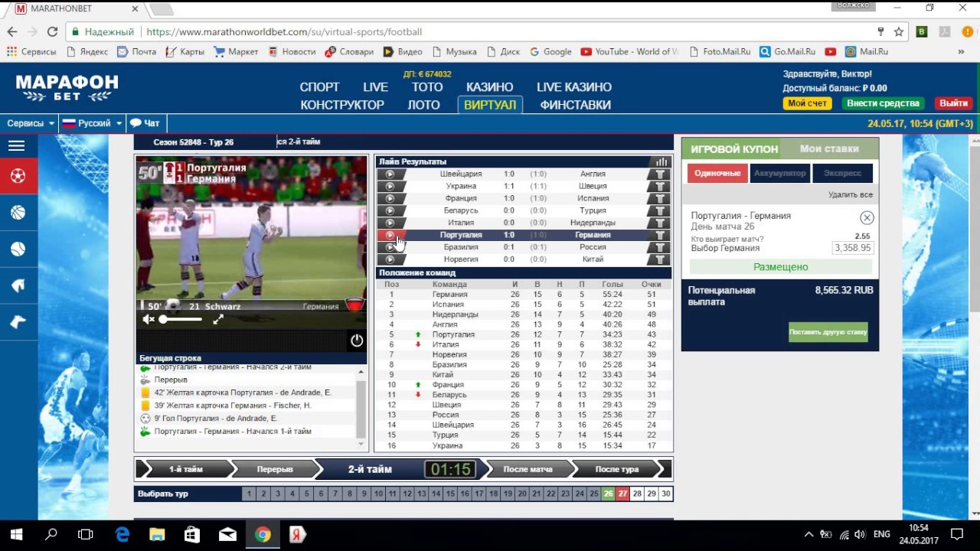Remove the Португалия - Германия bet from the coupon
Viewport: 980px width, 551px height.
click(x=867, y=218)
